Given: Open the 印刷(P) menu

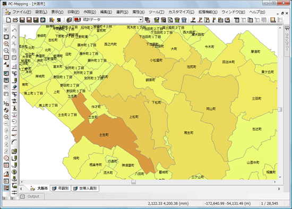Looking at the screenshot, I should tap(73, 12).
